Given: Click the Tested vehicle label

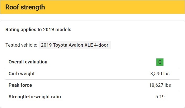Looking at the screenshot, I should [x=21, y=45].
